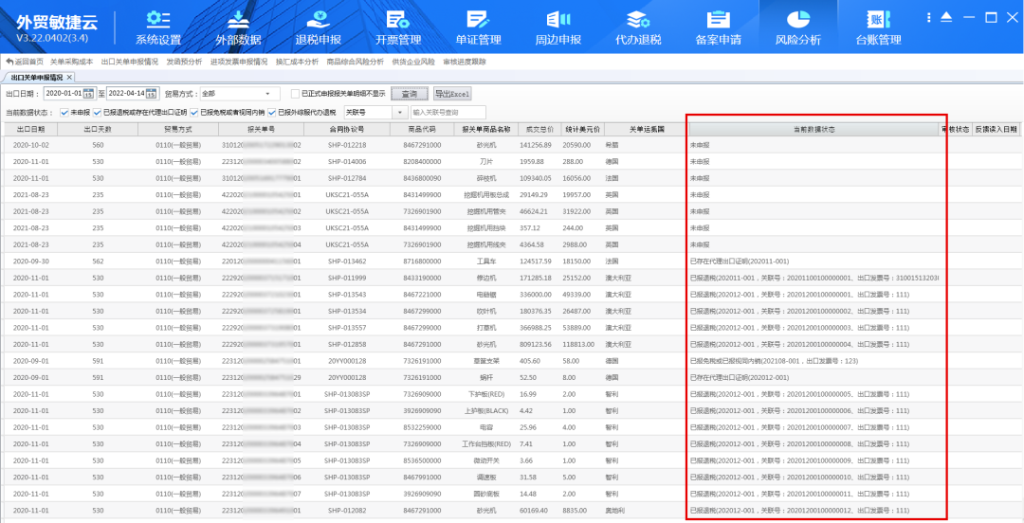
Task: Open the three-dot more options menu
Action: 929,18
